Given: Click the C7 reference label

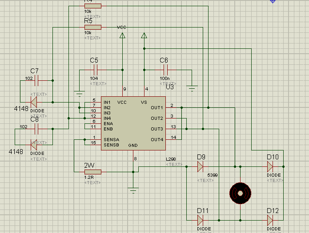Looking at the screenshot, I should pyautogui.click(x=35, y=71).
